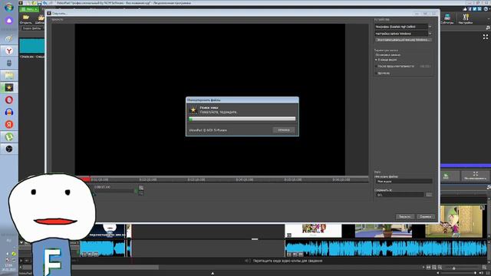Open the Alice assistant taskbar icon

click(x=8, y=21)
